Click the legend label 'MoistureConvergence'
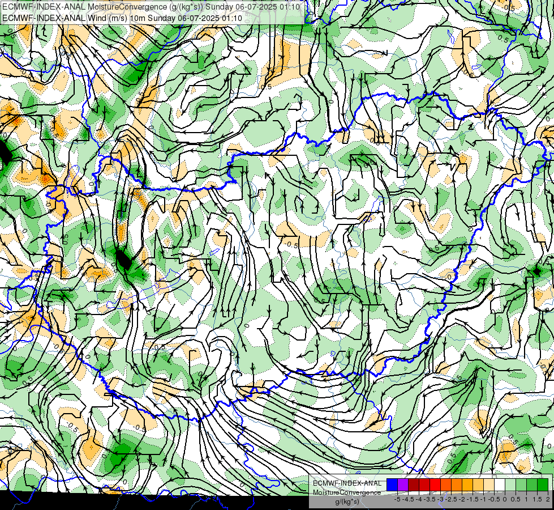Image resolution: width=554 pixels, height=510 pixels. pos(347,492)
